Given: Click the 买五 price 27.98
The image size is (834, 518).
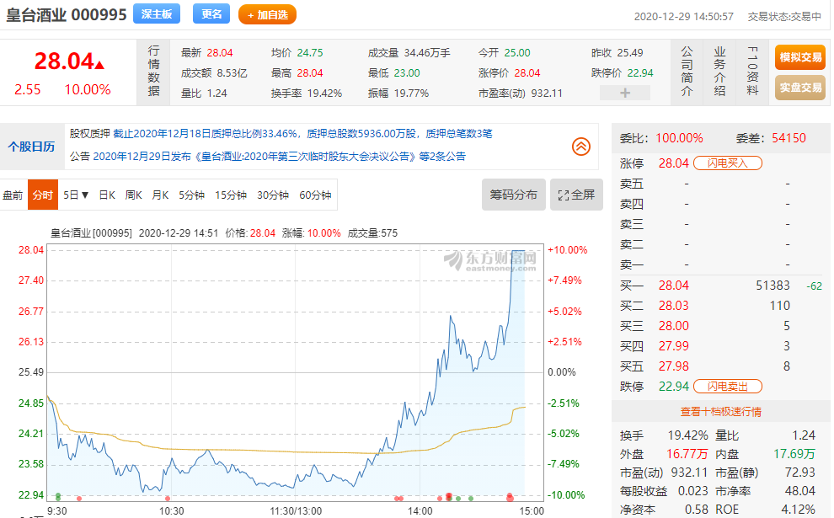Looking at the screenshot, I should (x=673, y=366).
